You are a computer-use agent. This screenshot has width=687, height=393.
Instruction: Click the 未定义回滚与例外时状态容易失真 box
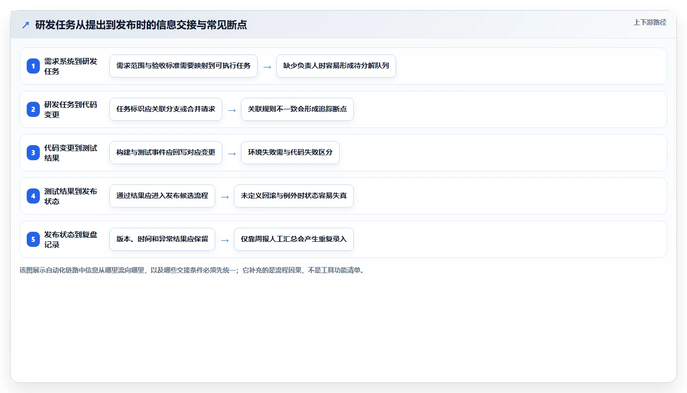(294, 196)
